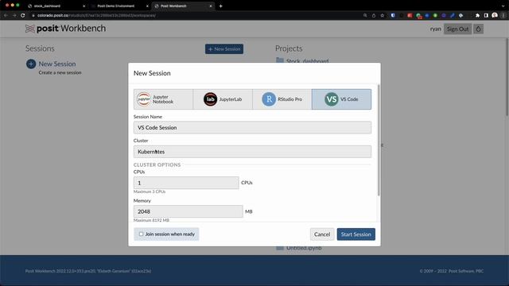This screenshot has height=286, width=509.
Task: Select the JupyterLab session type
Action: (x=223, y=99)
